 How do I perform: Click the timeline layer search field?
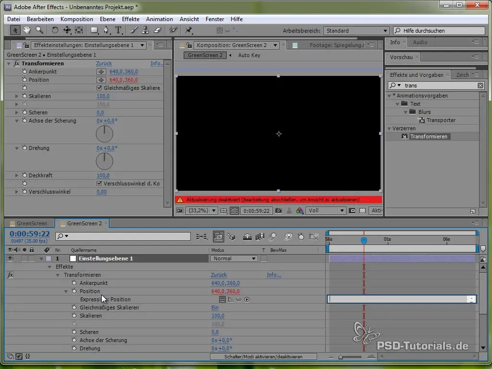point(123,236)
